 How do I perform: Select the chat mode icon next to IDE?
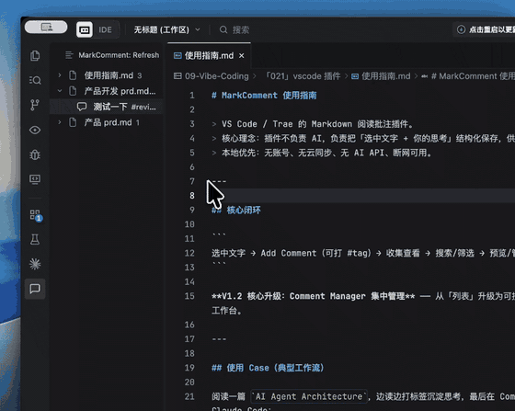click(85, 29)
